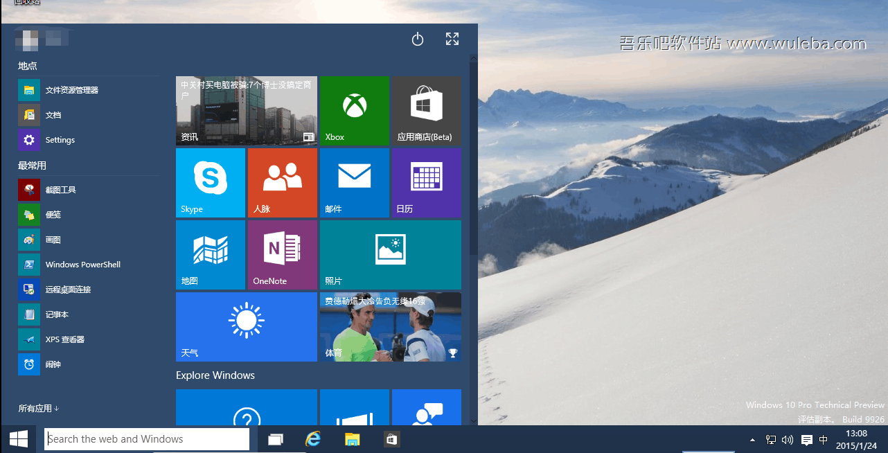Viewport: 888px width, 453px height.
Task: Open notifications action center icon
Action: pyautogui.click(x=806, y=440)
